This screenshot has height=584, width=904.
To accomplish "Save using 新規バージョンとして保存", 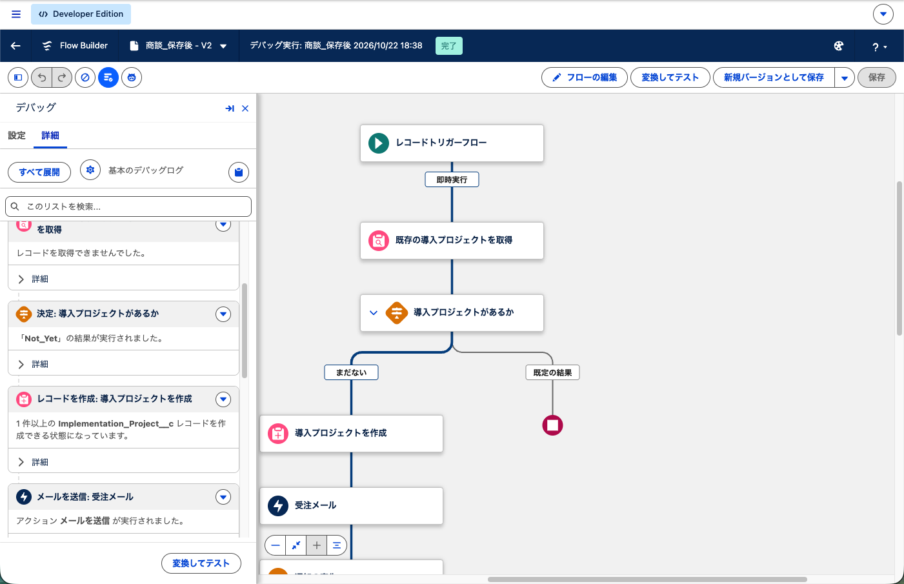I will pos(774,77).
